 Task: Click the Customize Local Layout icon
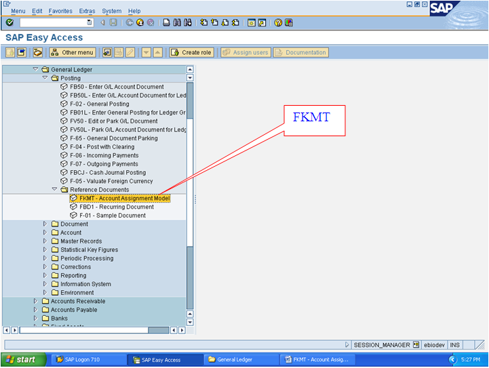pos(289,22)
